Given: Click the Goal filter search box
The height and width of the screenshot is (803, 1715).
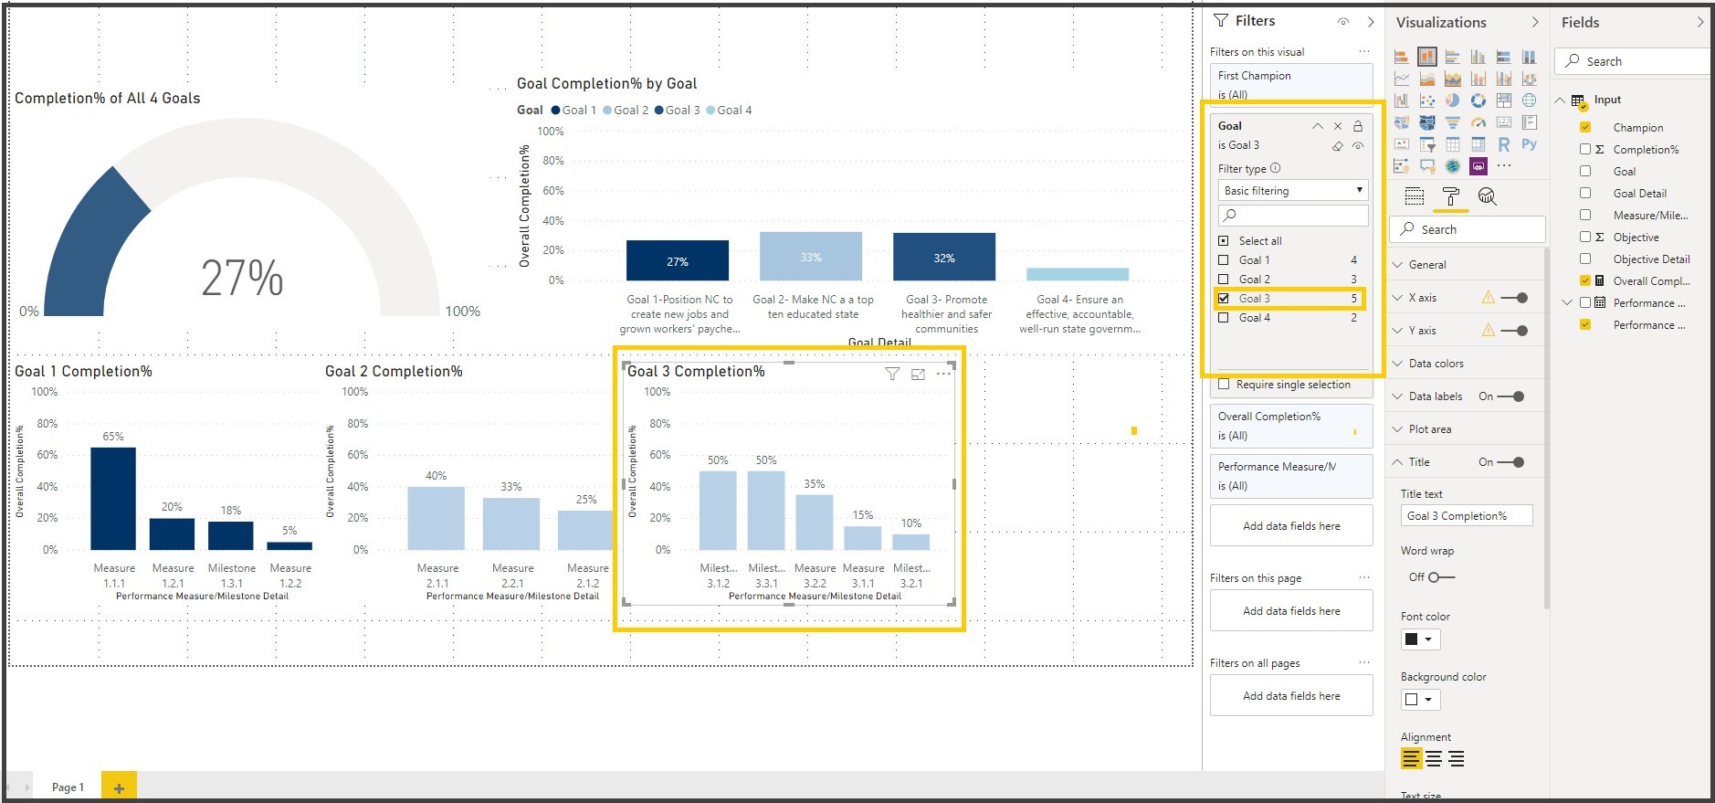Looking at the screenshot, I should point(1293,216).
